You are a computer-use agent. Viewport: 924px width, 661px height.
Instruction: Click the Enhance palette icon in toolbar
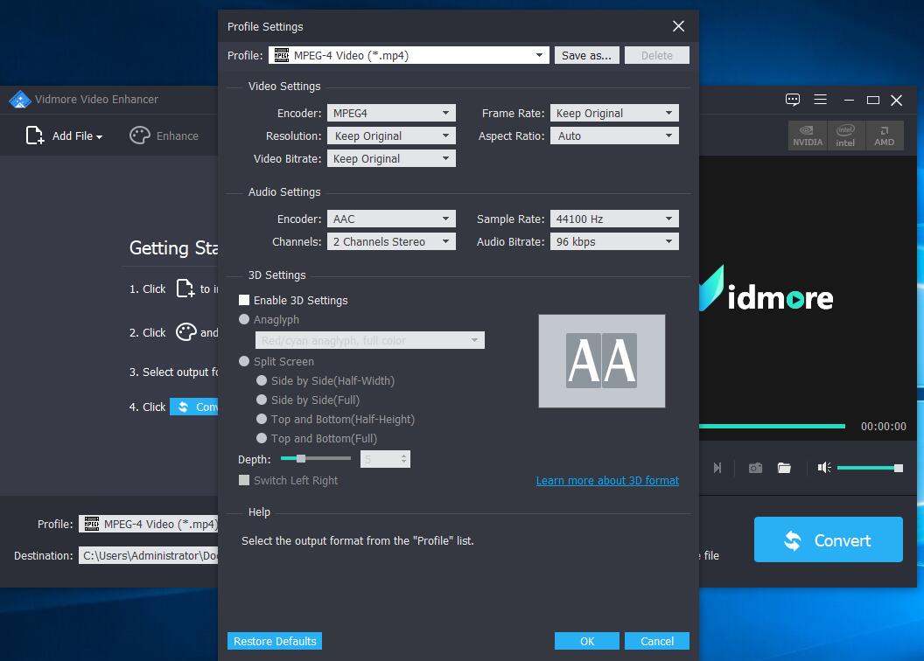(140, 136)
